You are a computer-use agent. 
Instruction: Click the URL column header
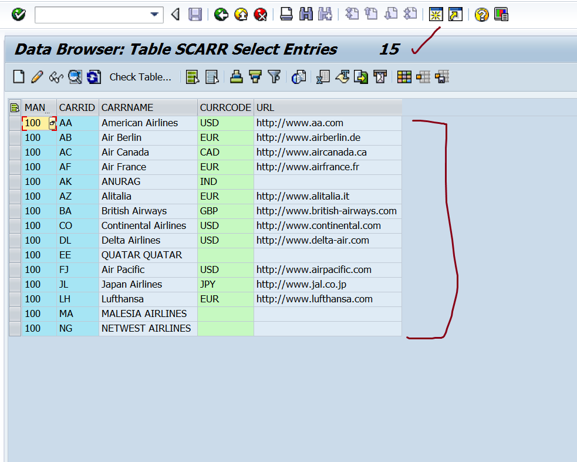click(x=328, y=107)
